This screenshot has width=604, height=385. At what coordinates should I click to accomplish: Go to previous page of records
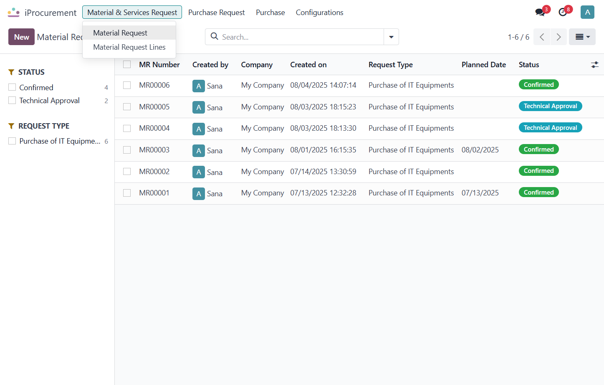542,37
